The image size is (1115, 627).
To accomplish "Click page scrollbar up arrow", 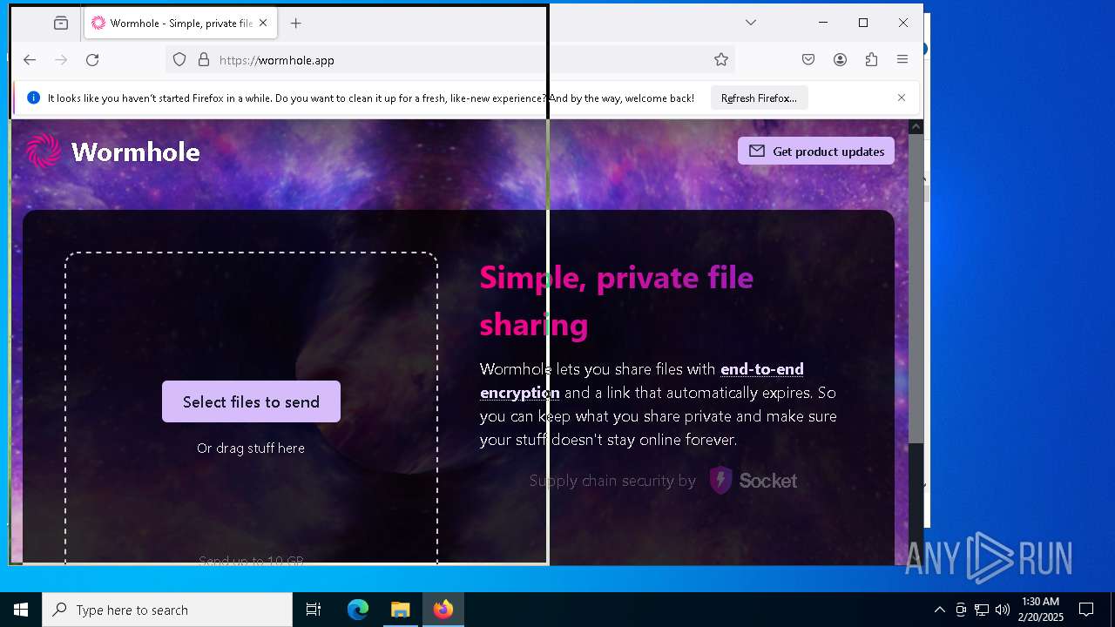I will coord(916,127).
